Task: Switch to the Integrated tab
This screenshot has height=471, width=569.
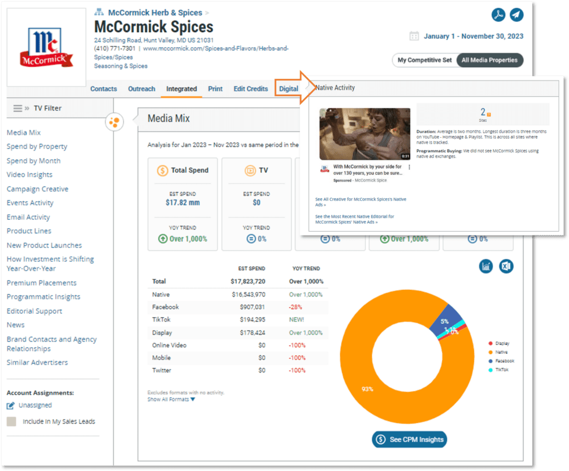Action: point(182,89)
